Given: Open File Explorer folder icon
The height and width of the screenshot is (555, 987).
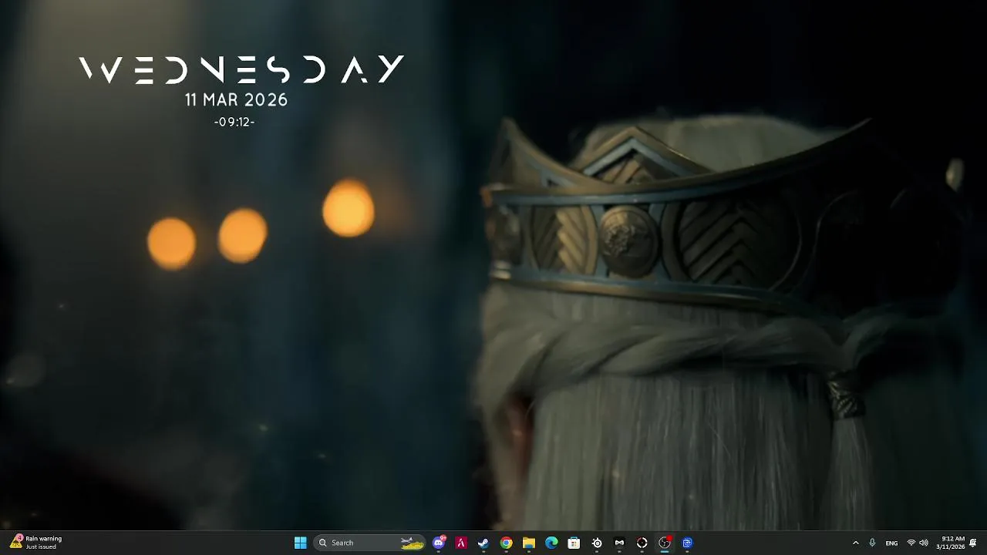Looking at the screenshot, I should pos(528,543).
